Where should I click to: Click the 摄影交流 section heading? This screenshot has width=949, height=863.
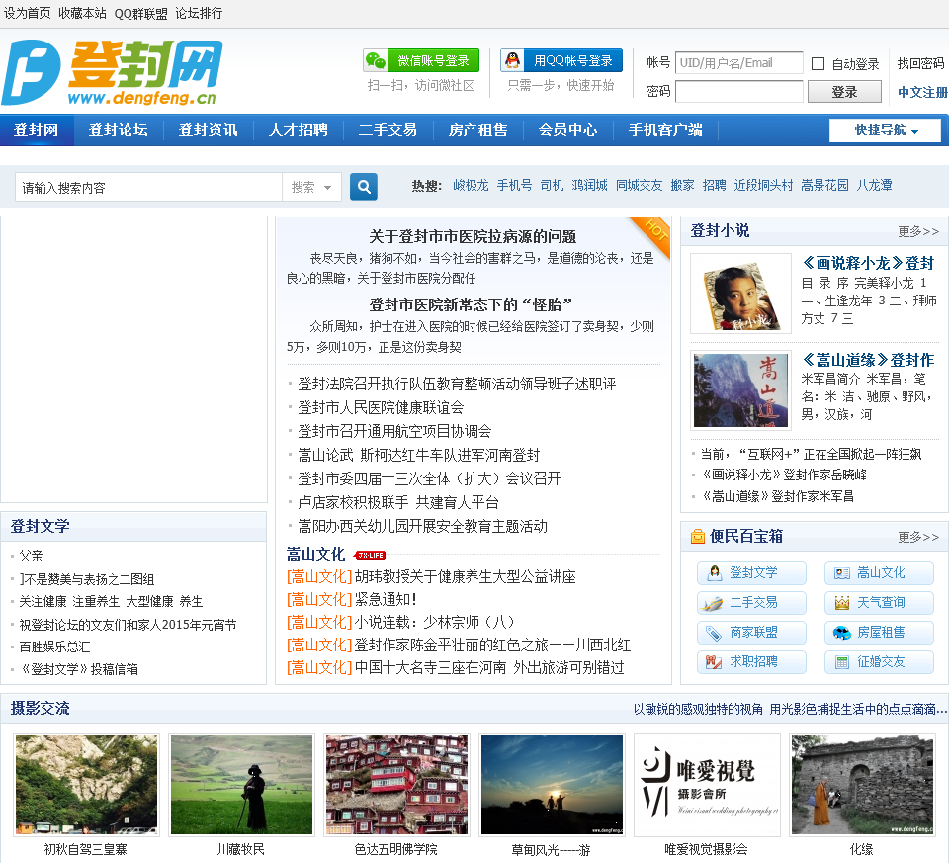tap(40, 708)
